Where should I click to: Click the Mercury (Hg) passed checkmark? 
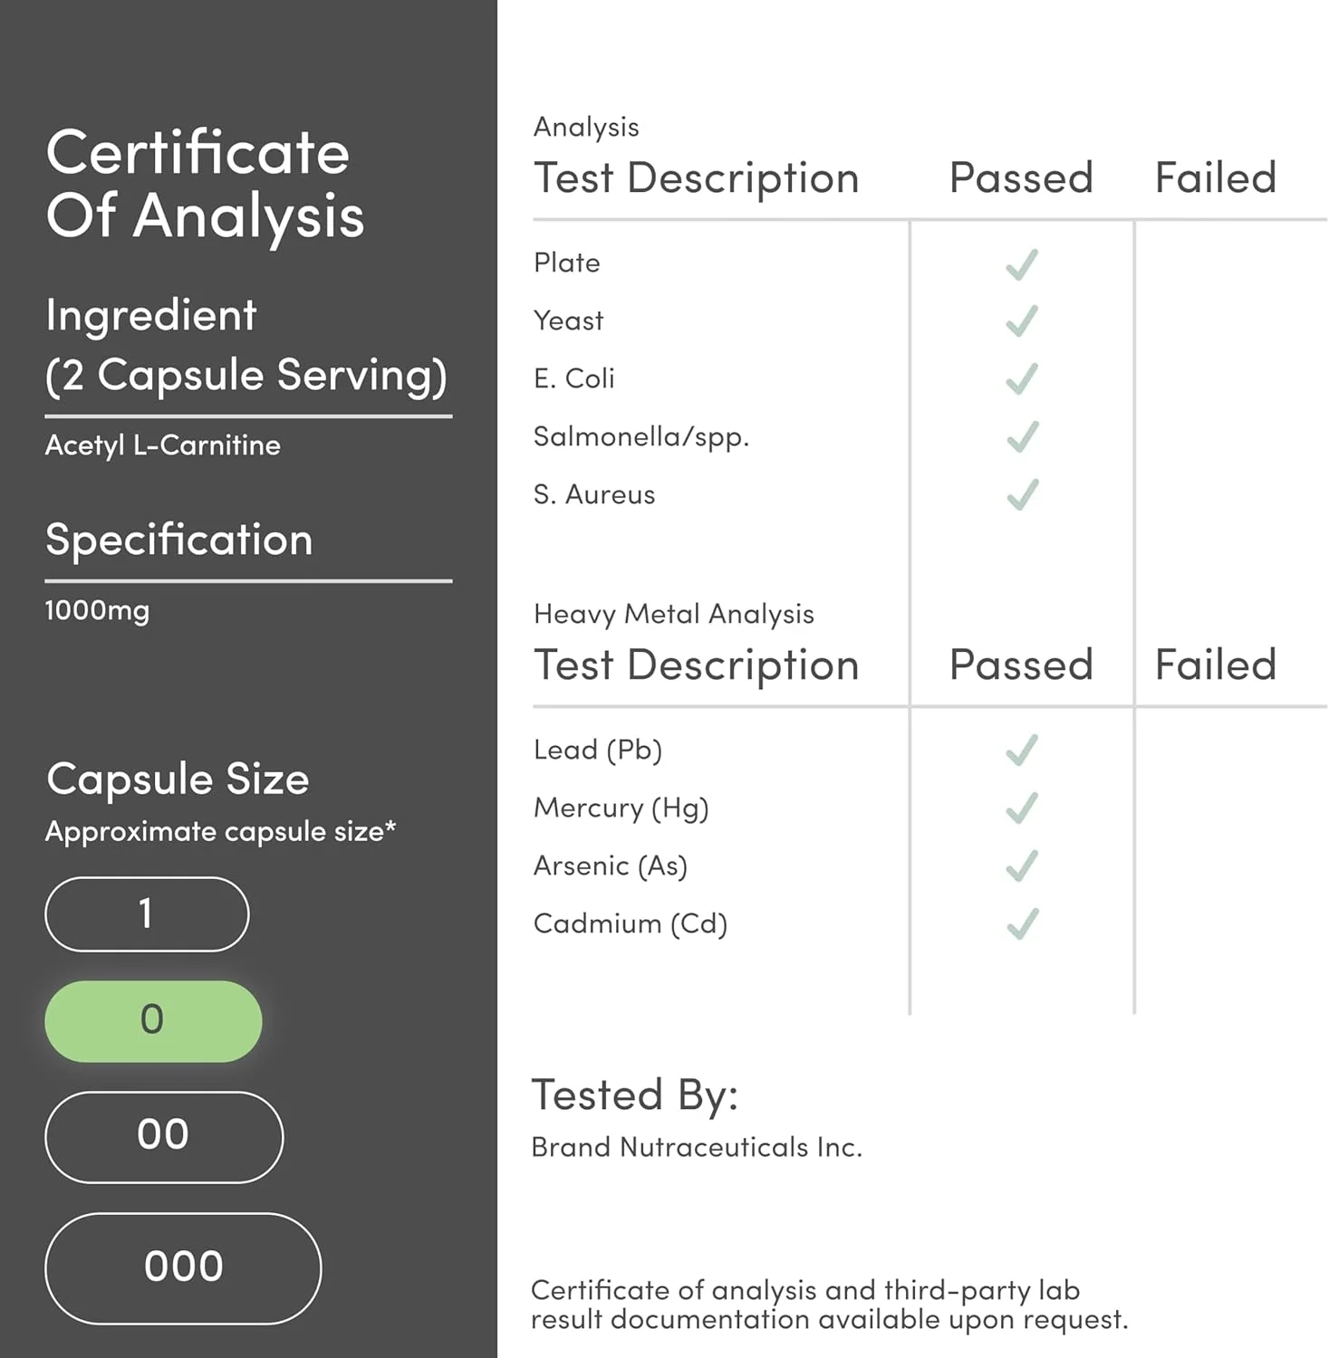(1022, 808)
